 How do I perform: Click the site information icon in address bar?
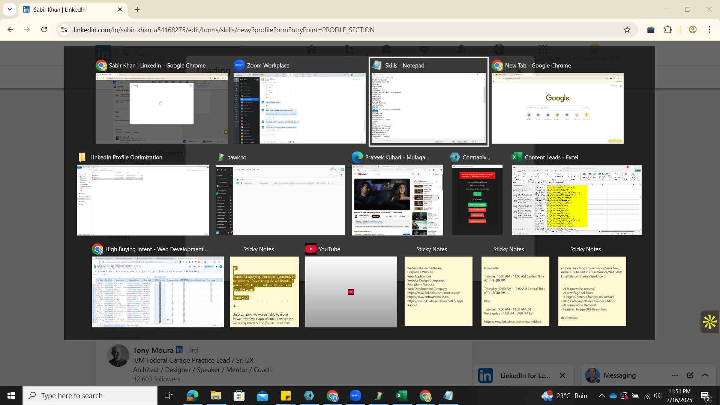point(64,30)
